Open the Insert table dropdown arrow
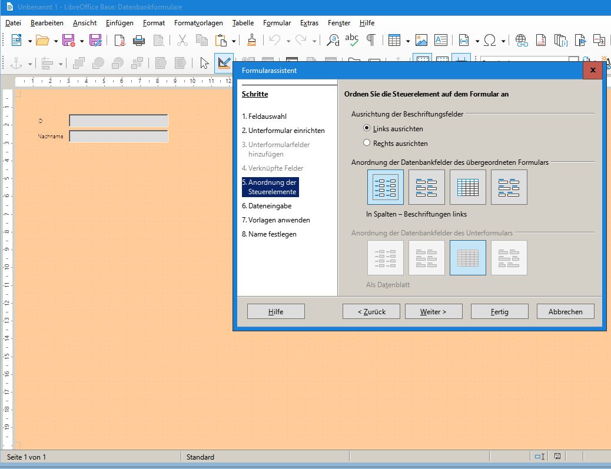Viewport: 611px width, 469px height. [x=408, y=41]
